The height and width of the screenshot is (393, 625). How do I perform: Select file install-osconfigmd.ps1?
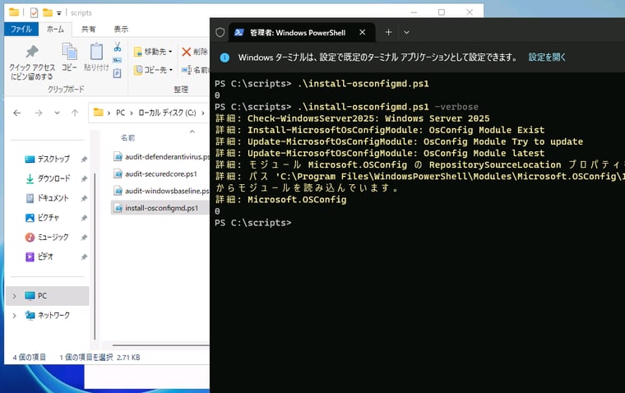160,208
